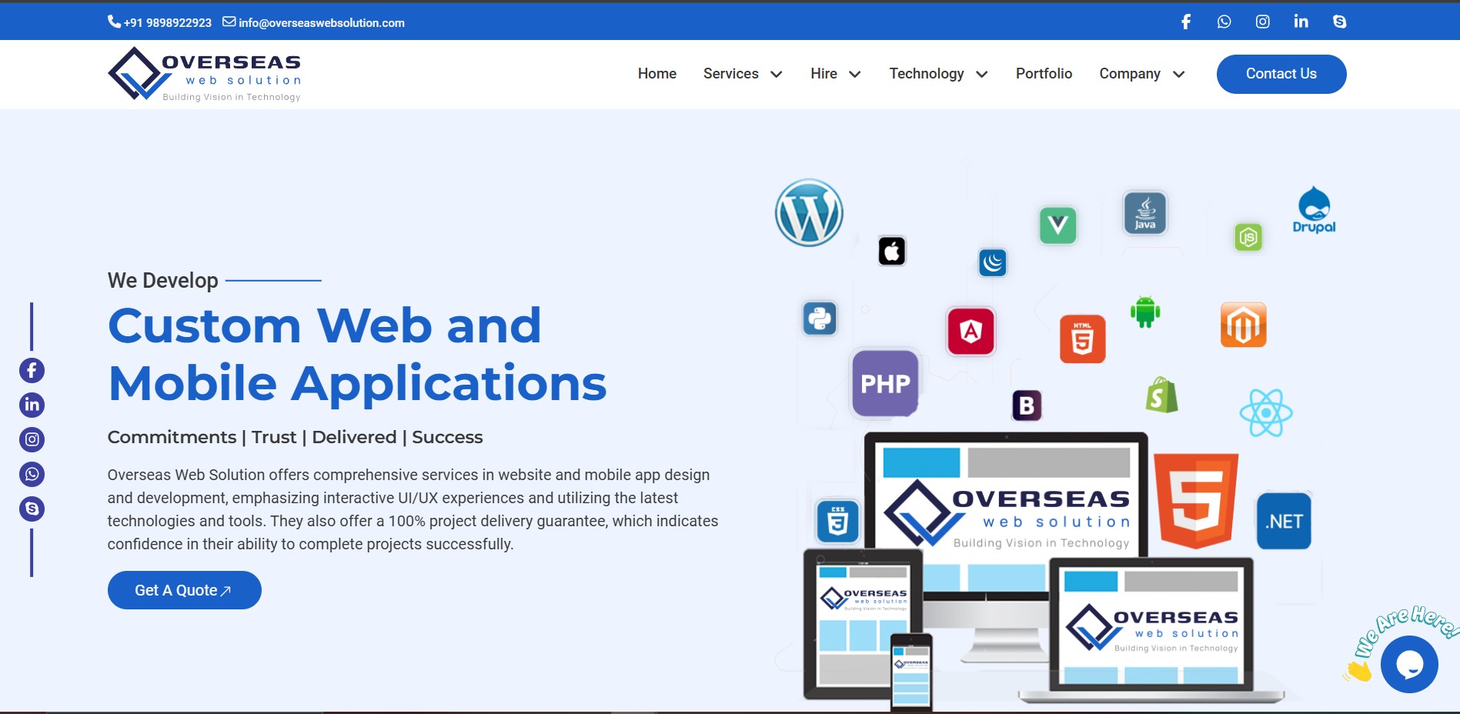Open Instagram icon in top blue bar

click(x=1263, y=22)
